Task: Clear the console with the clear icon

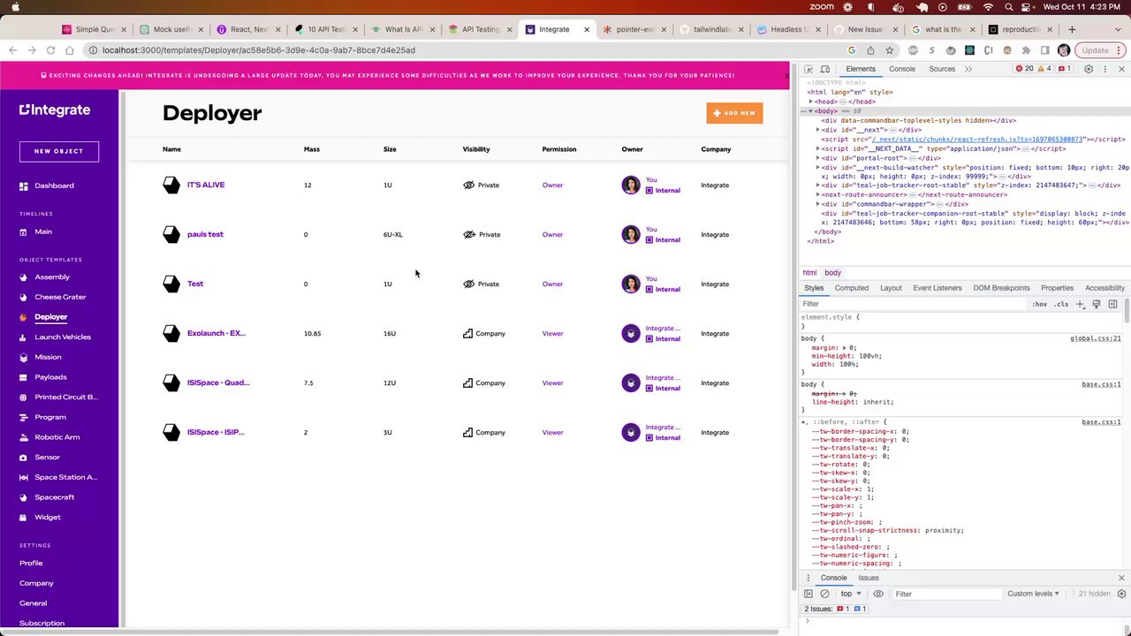Action: point(824,594)
